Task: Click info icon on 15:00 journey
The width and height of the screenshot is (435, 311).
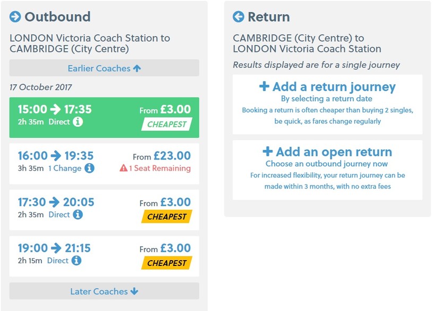Action: click(78, 122)
